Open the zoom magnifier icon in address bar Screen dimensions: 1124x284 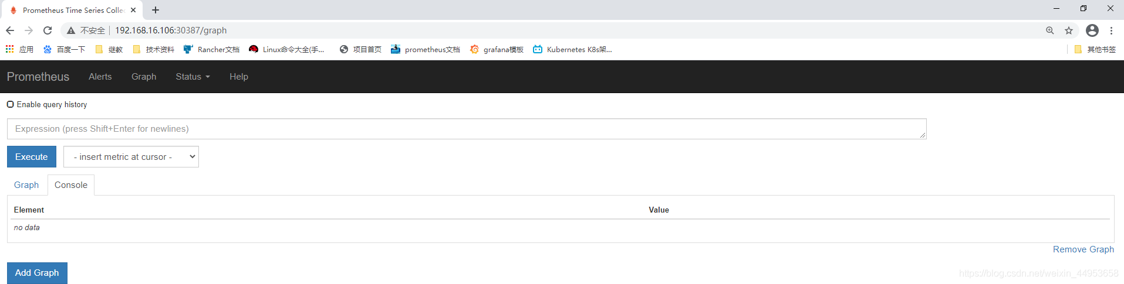[1050, 30]
